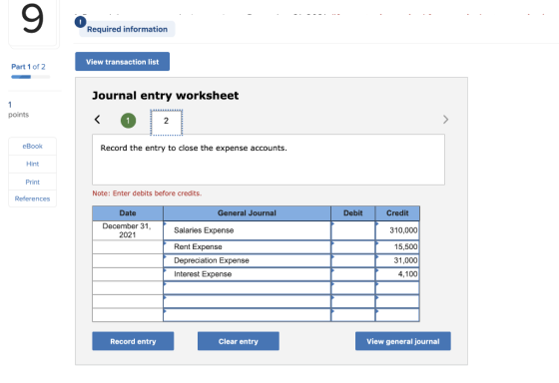
Task: Click the next entry right chevron
Action: pos(445,120)
